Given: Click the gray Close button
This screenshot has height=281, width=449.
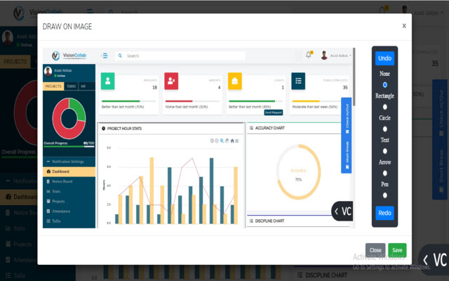Looking at the screenshot, I should pos(375,250).
